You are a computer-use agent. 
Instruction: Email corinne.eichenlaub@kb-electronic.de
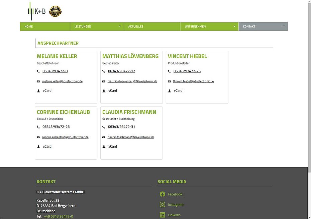tap(65, 137)
